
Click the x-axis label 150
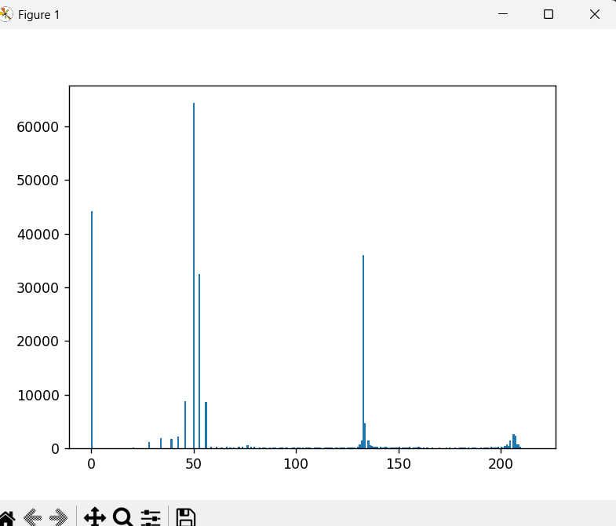click(x=399, y=464)
